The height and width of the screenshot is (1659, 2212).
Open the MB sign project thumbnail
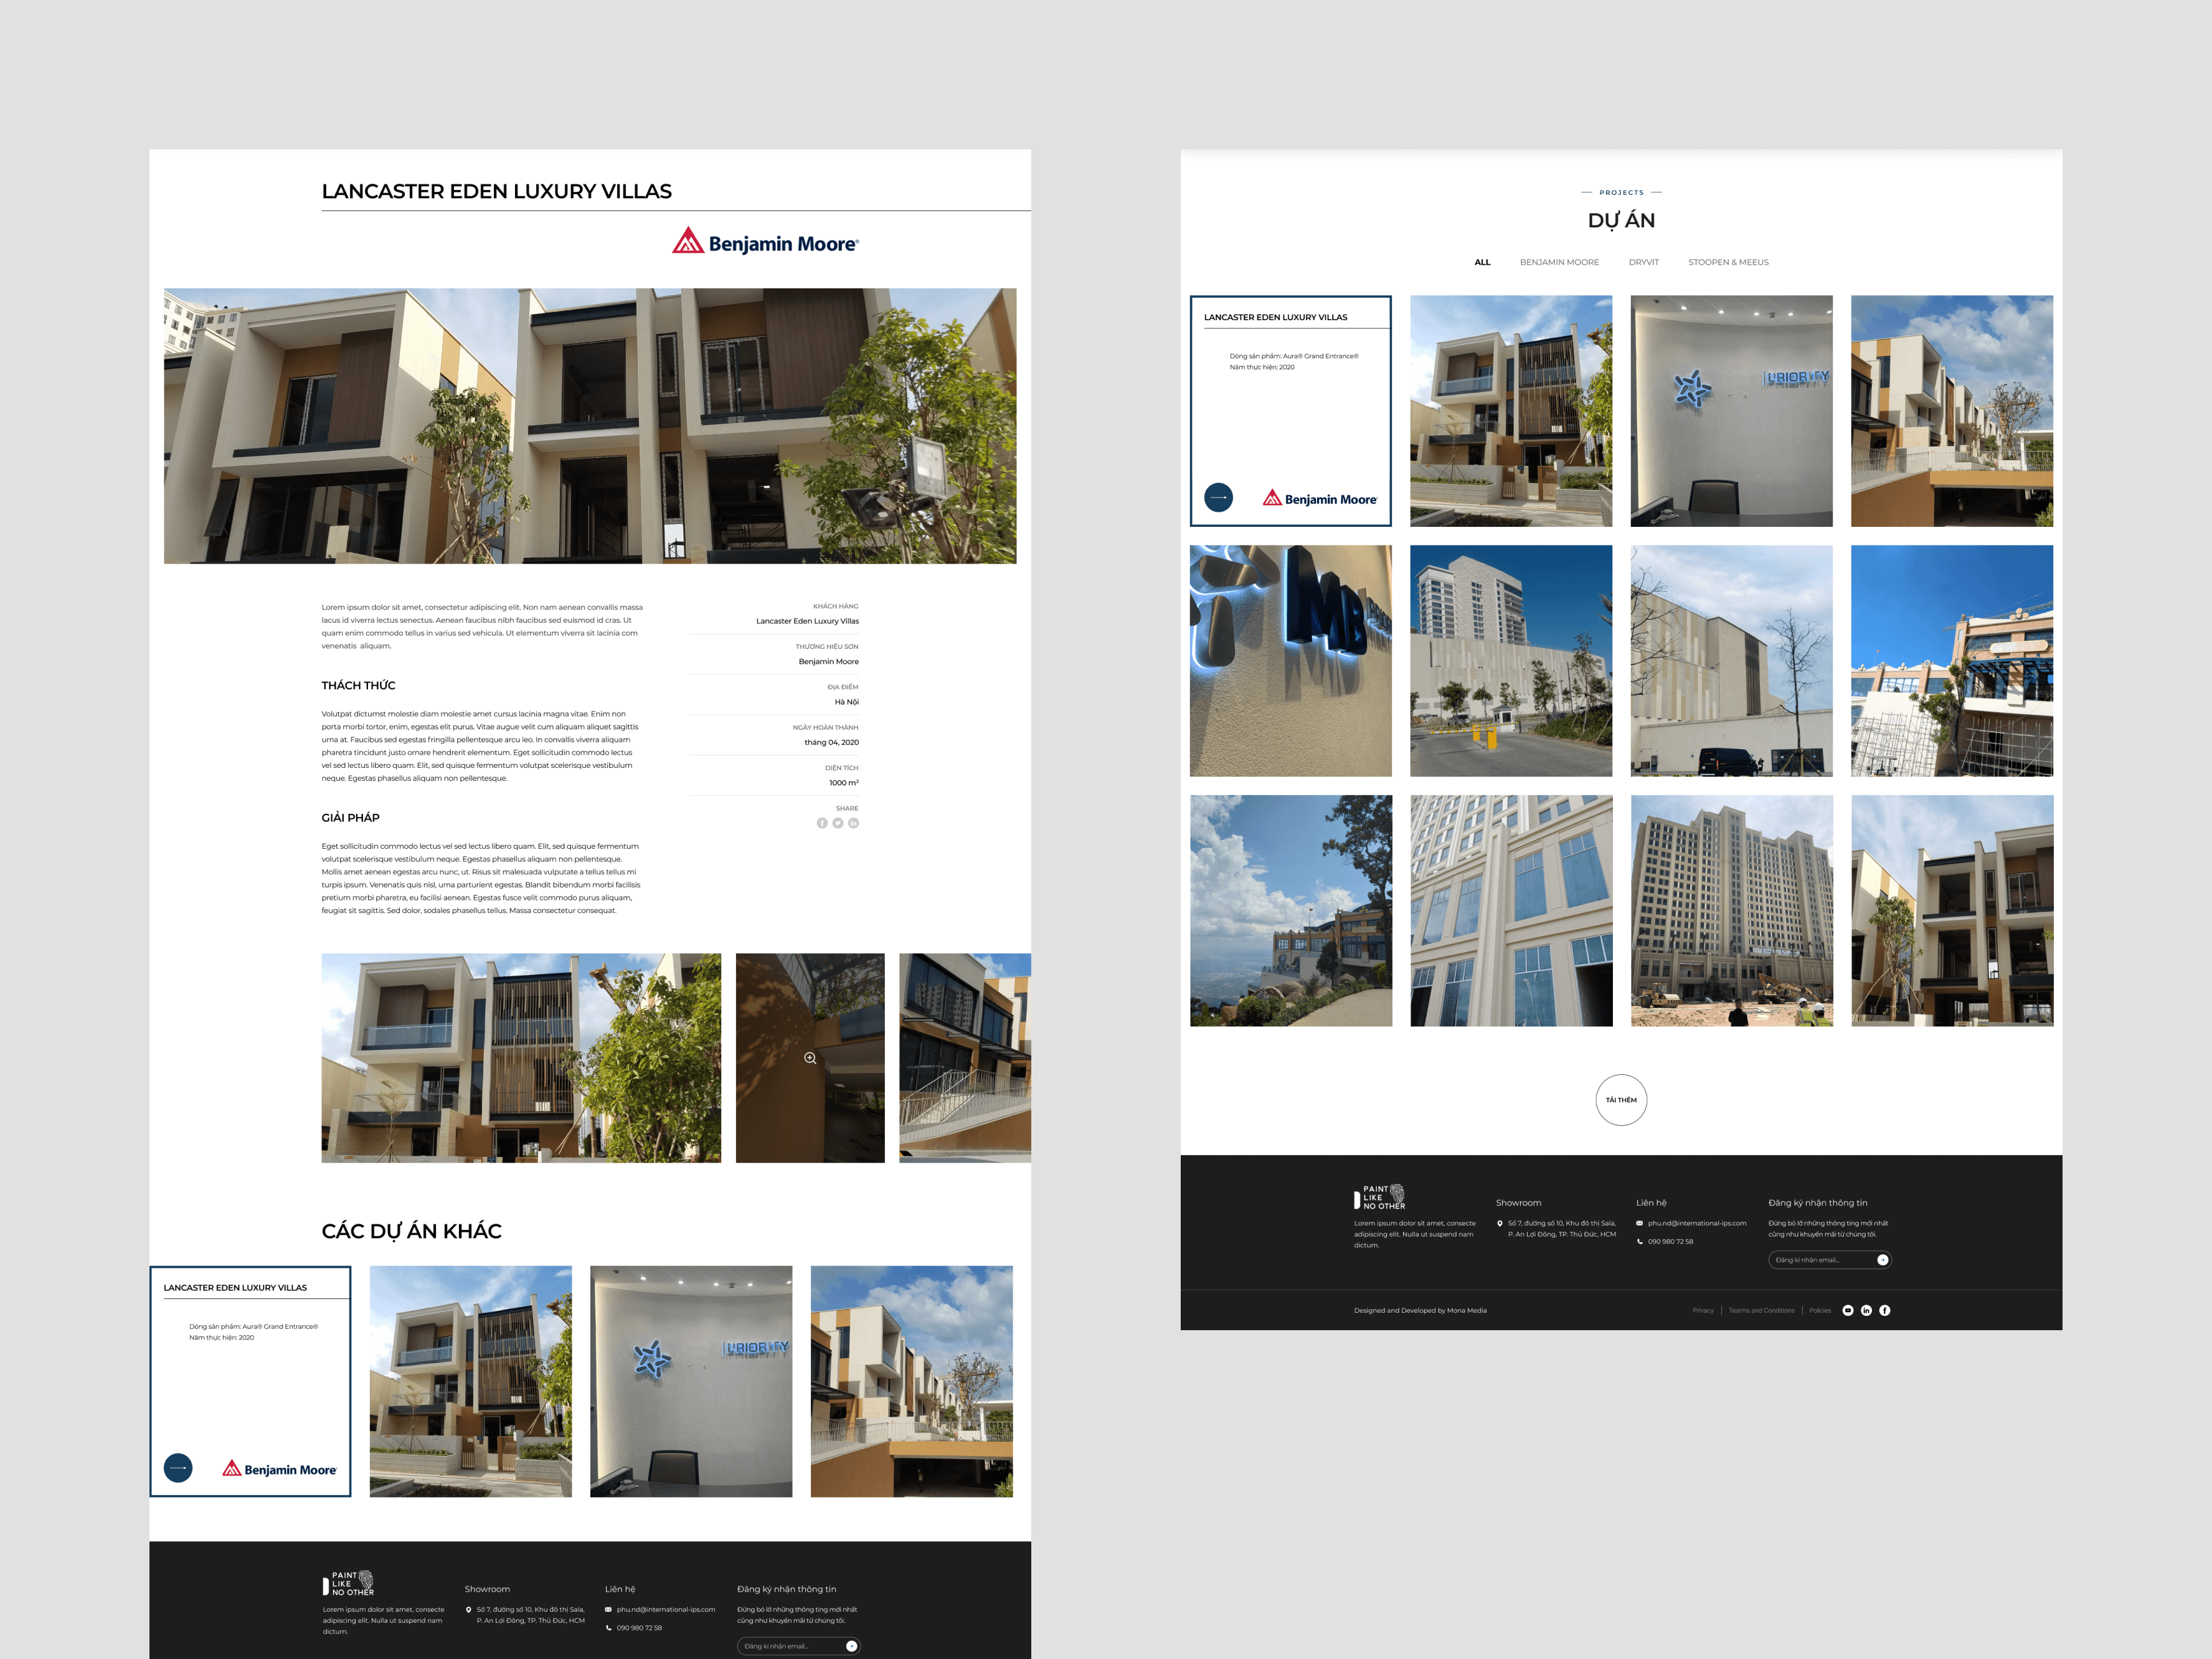coord(1290,660)
